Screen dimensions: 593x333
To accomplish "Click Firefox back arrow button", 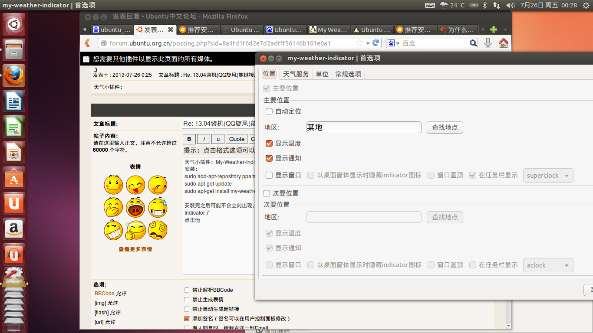I will coord(87,43).
